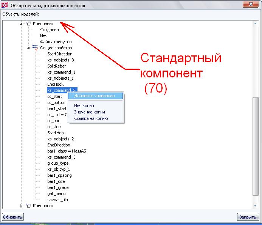Image resolution: width=262 pixels, height=225 pixels.
Task: Select Имя копии menu entry
Action: 84,105
